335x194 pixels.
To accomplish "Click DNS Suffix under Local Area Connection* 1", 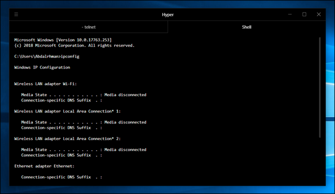I will click(62, 128).
